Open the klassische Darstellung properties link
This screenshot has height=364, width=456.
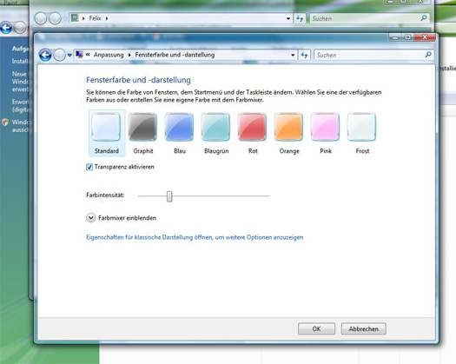coord(195,237)
